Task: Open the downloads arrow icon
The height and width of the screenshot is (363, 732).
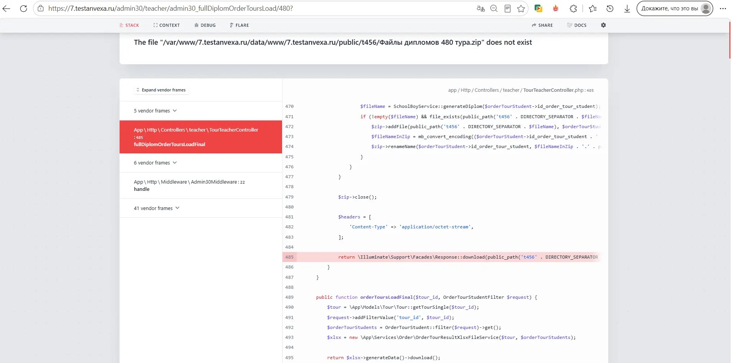Action: point(627,8)
